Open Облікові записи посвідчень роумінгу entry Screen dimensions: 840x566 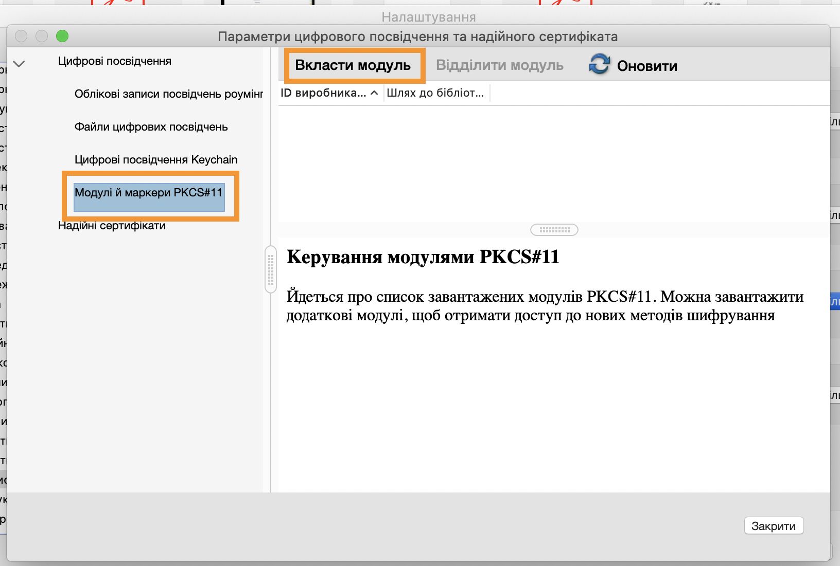(x=169, y=94)
